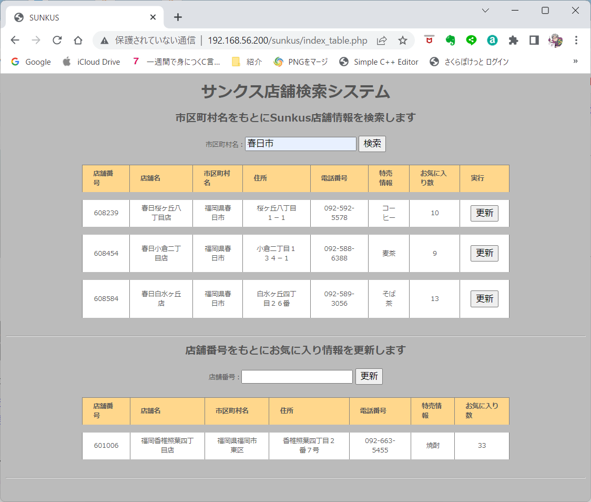Open the 紹介 bookmark folder
The image size is (591, 502).
click(247, 62)
